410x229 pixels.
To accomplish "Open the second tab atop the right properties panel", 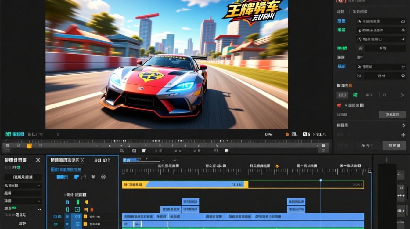I will [360, 12].
